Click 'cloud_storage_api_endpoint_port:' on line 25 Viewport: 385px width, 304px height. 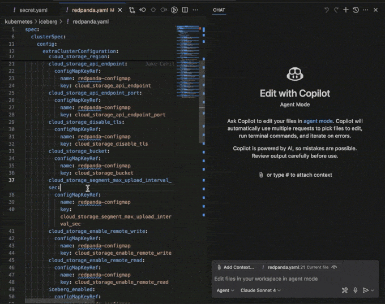click(95, 93)
